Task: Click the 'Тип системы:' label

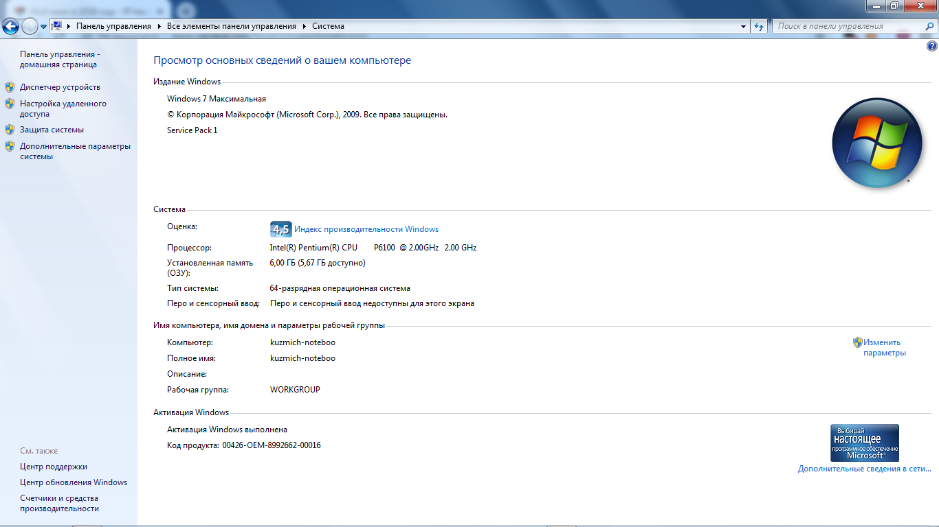Action: click(x=192, y=288)
